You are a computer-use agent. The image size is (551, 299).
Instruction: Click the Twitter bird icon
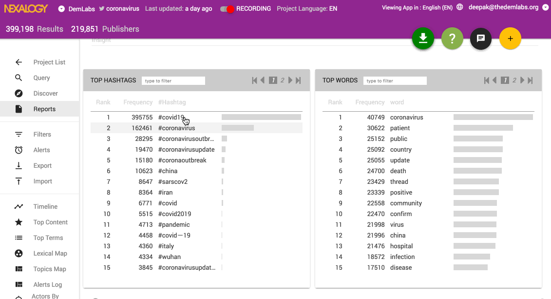101,8
